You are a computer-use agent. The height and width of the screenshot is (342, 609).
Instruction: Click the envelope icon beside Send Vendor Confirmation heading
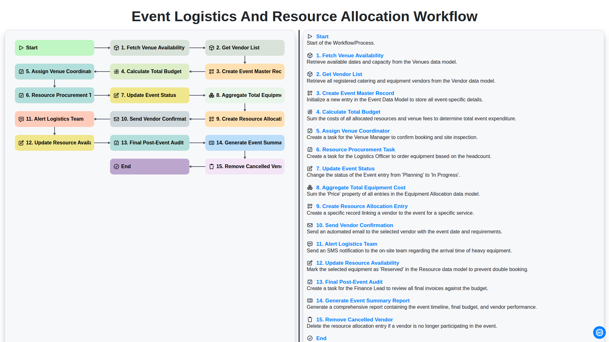(310, 225)
